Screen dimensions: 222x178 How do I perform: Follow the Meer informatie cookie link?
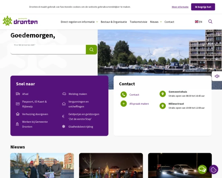(180, 7)
